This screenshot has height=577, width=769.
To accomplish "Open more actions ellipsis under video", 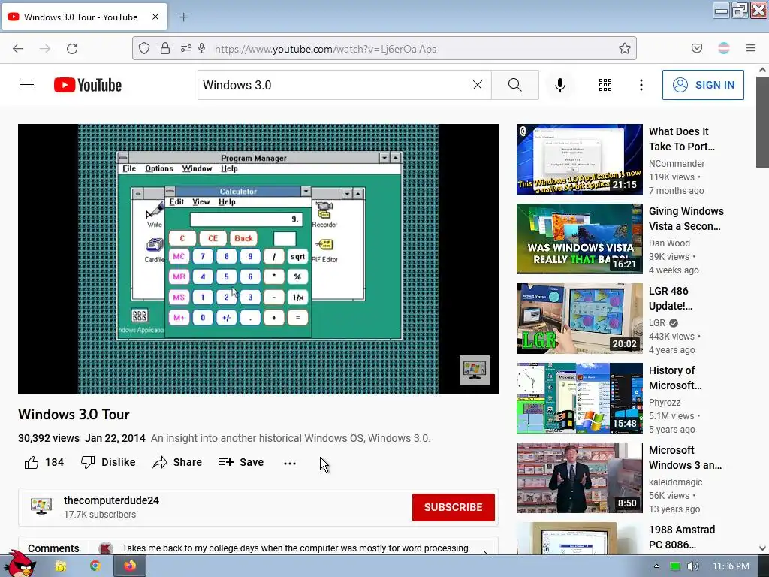I will click(x=290, y=463).
